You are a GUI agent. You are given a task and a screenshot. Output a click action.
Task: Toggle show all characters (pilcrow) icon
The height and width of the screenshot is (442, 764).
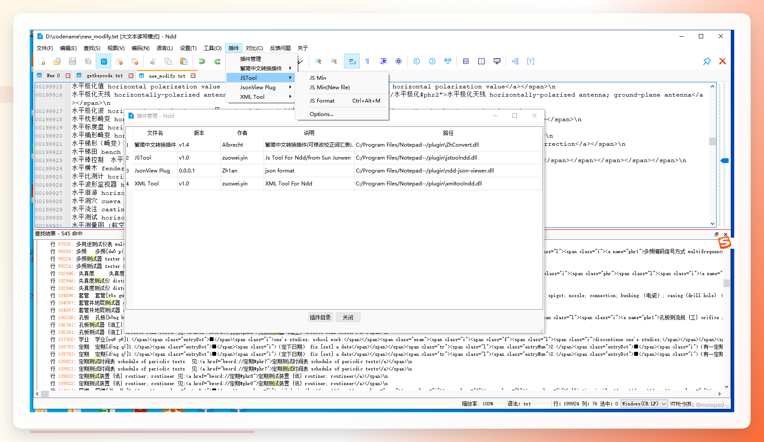[x=368, y=61]
